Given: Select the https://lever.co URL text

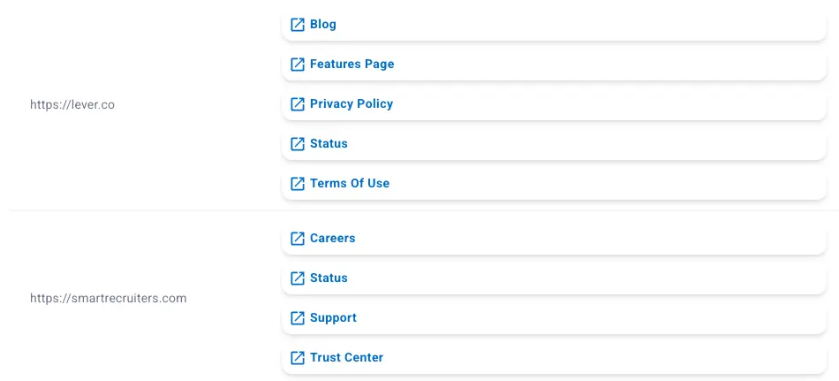Looking at the screenshot, I should point(72,104).
